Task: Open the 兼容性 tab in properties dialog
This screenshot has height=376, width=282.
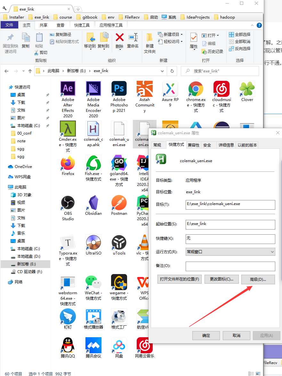Action: click(194, 145)
